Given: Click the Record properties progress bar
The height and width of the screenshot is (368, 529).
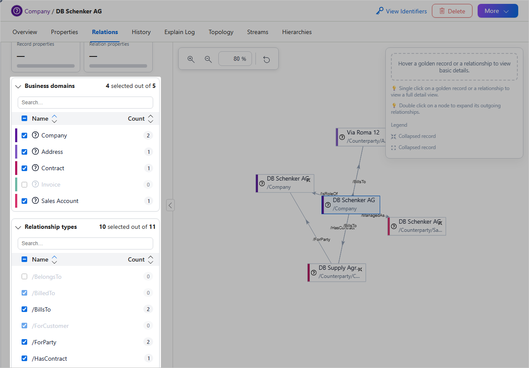Looking at the screenshot, I should pyautogui.click(x=46, y=66).
